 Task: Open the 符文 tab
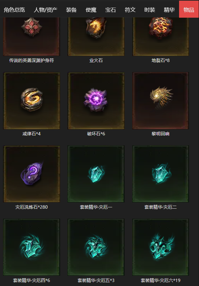coord(130,9)
